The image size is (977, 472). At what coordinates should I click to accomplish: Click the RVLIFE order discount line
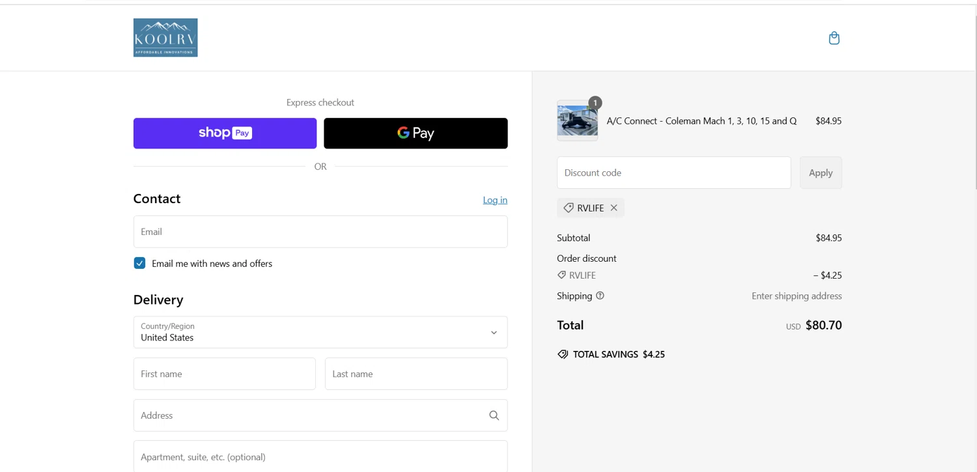click(576, 275)
